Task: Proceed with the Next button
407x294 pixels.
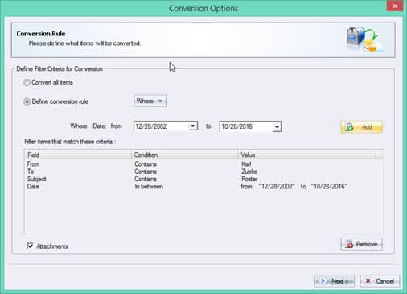Action: tap(335, 281)
